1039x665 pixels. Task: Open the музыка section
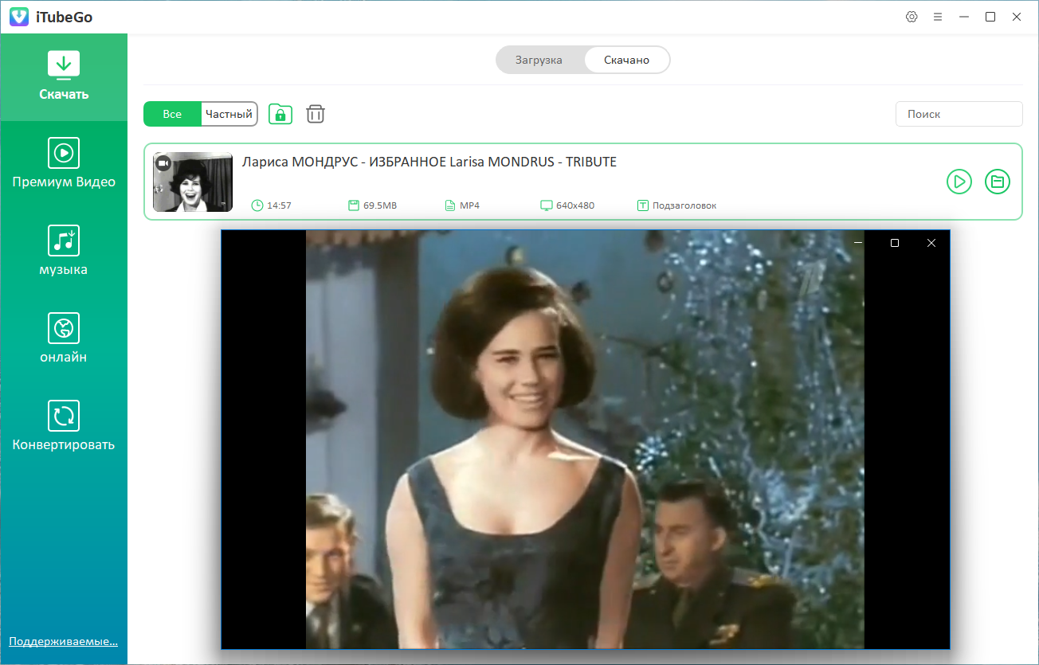[x=64, y=251]
